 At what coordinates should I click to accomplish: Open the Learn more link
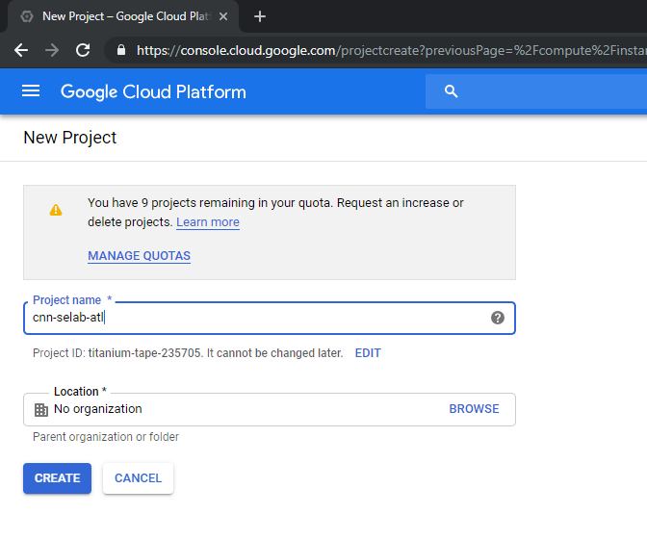click(208, 222)
